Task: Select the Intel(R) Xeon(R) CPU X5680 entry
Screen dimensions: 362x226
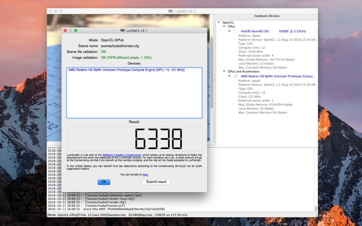Action: click(273, 31)
